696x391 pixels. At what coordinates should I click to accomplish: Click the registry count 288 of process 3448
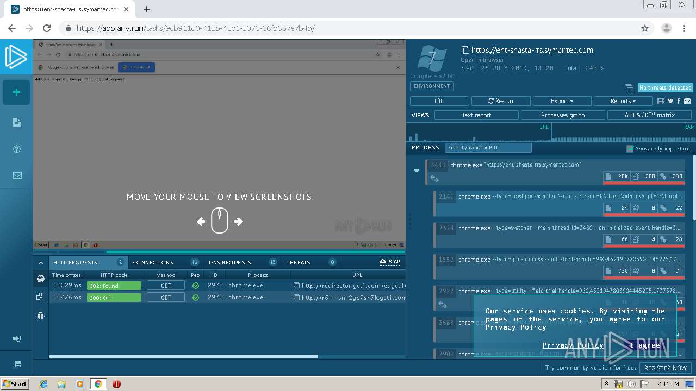pyautogui.click(x=644, y=176)
